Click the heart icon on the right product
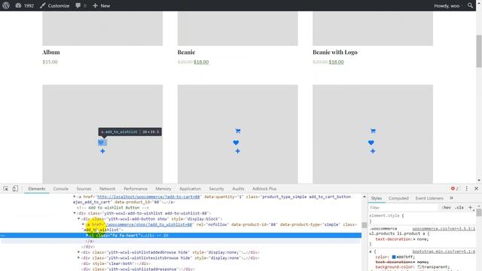 [371, 142]
